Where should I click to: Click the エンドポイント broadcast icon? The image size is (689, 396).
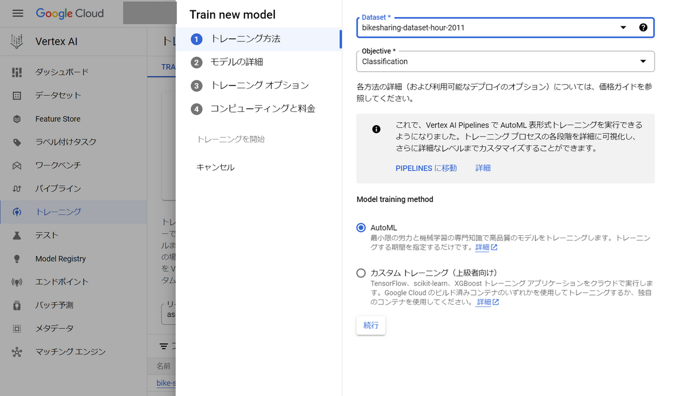(17, 282)
